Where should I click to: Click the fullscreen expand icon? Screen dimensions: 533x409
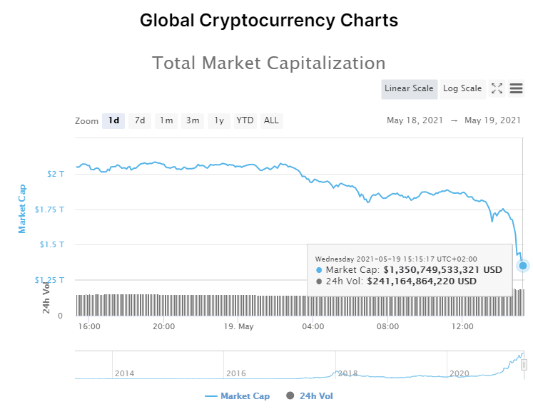tap(497, 89)
